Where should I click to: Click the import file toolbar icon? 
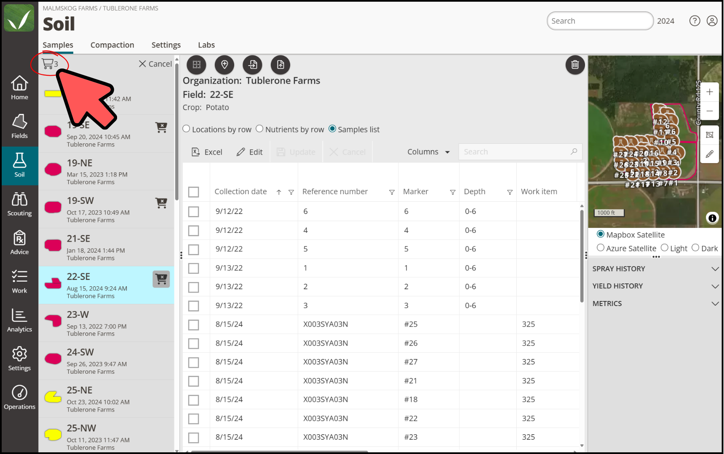(x=253, y=65)
